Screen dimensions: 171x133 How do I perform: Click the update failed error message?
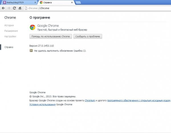(60, 51)
